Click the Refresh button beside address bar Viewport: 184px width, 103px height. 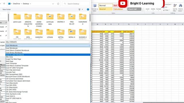(x=58, y=4)
